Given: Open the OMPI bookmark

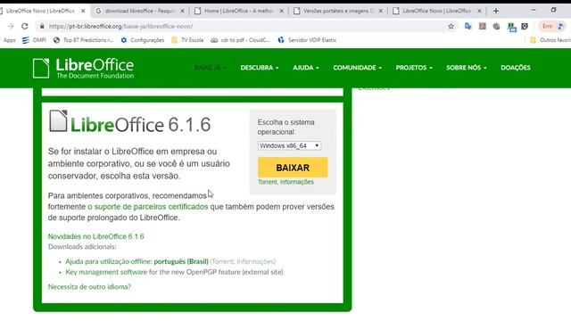Looking at the screenshot, I should point(34,40).
